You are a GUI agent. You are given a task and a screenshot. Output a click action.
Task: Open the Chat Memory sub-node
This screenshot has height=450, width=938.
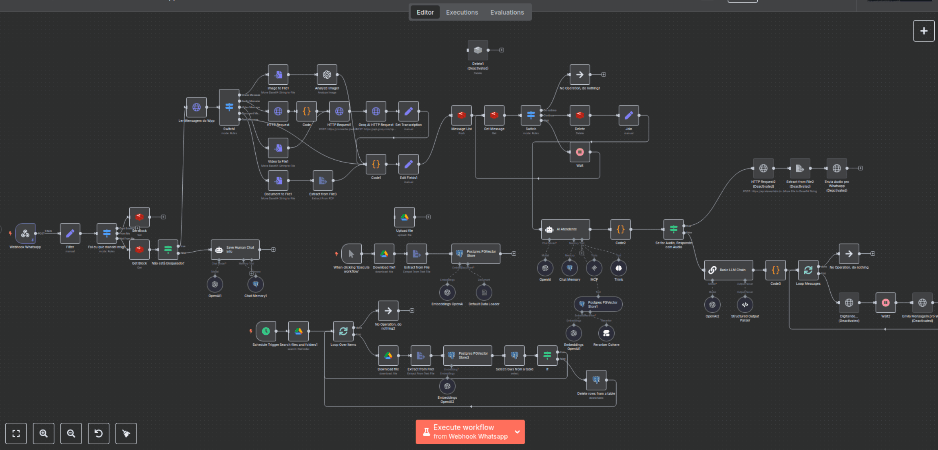[x=570, y=268]
